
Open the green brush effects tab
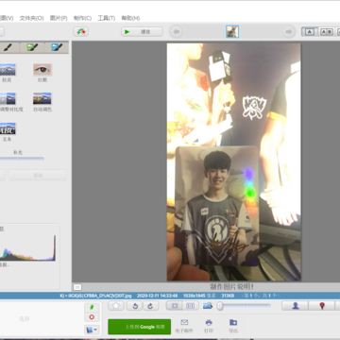click(32, 47)
